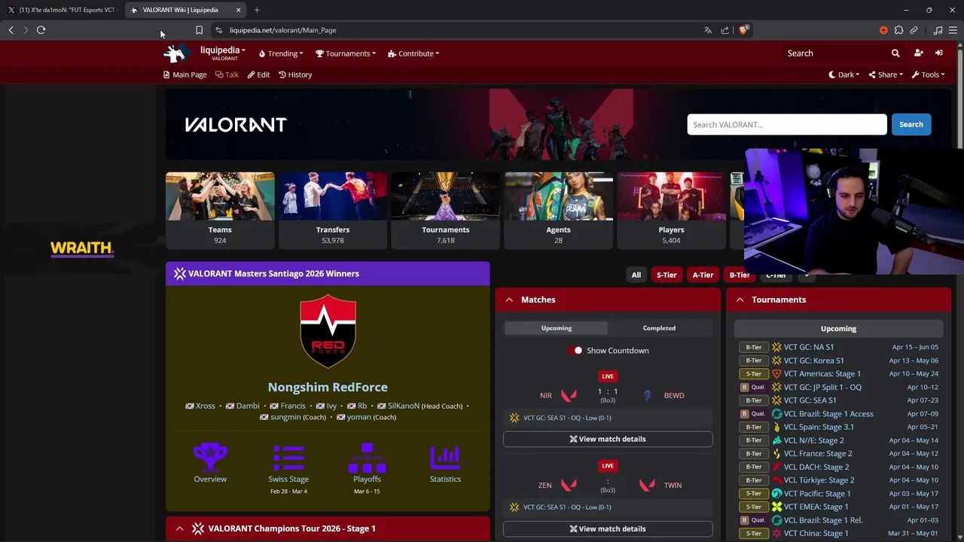This screenshot has height=542, width=964.
Task: Open the Agents card thumbnail
Action: (x=558, y=196)
